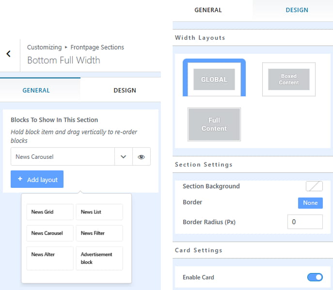
Task: Add News Grid layout block
Action: [50, 212]
